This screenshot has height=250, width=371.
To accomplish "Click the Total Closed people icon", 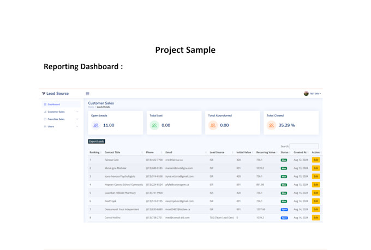I will pos(271,125).
